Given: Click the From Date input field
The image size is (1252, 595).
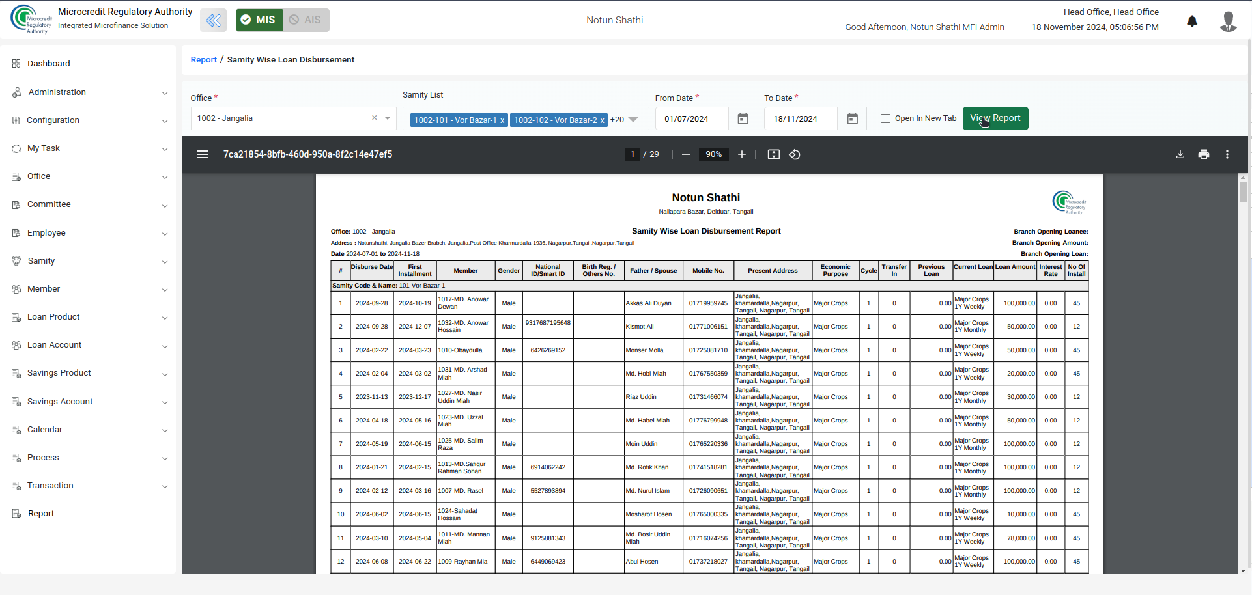Looking at the screenshot, I should [x=693, y=118].
